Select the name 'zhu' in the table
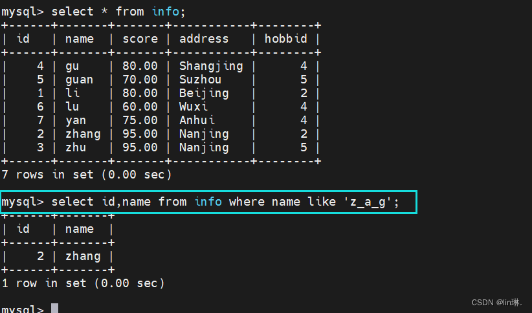This screenshot has width=532, height=313. coord(76,147)
